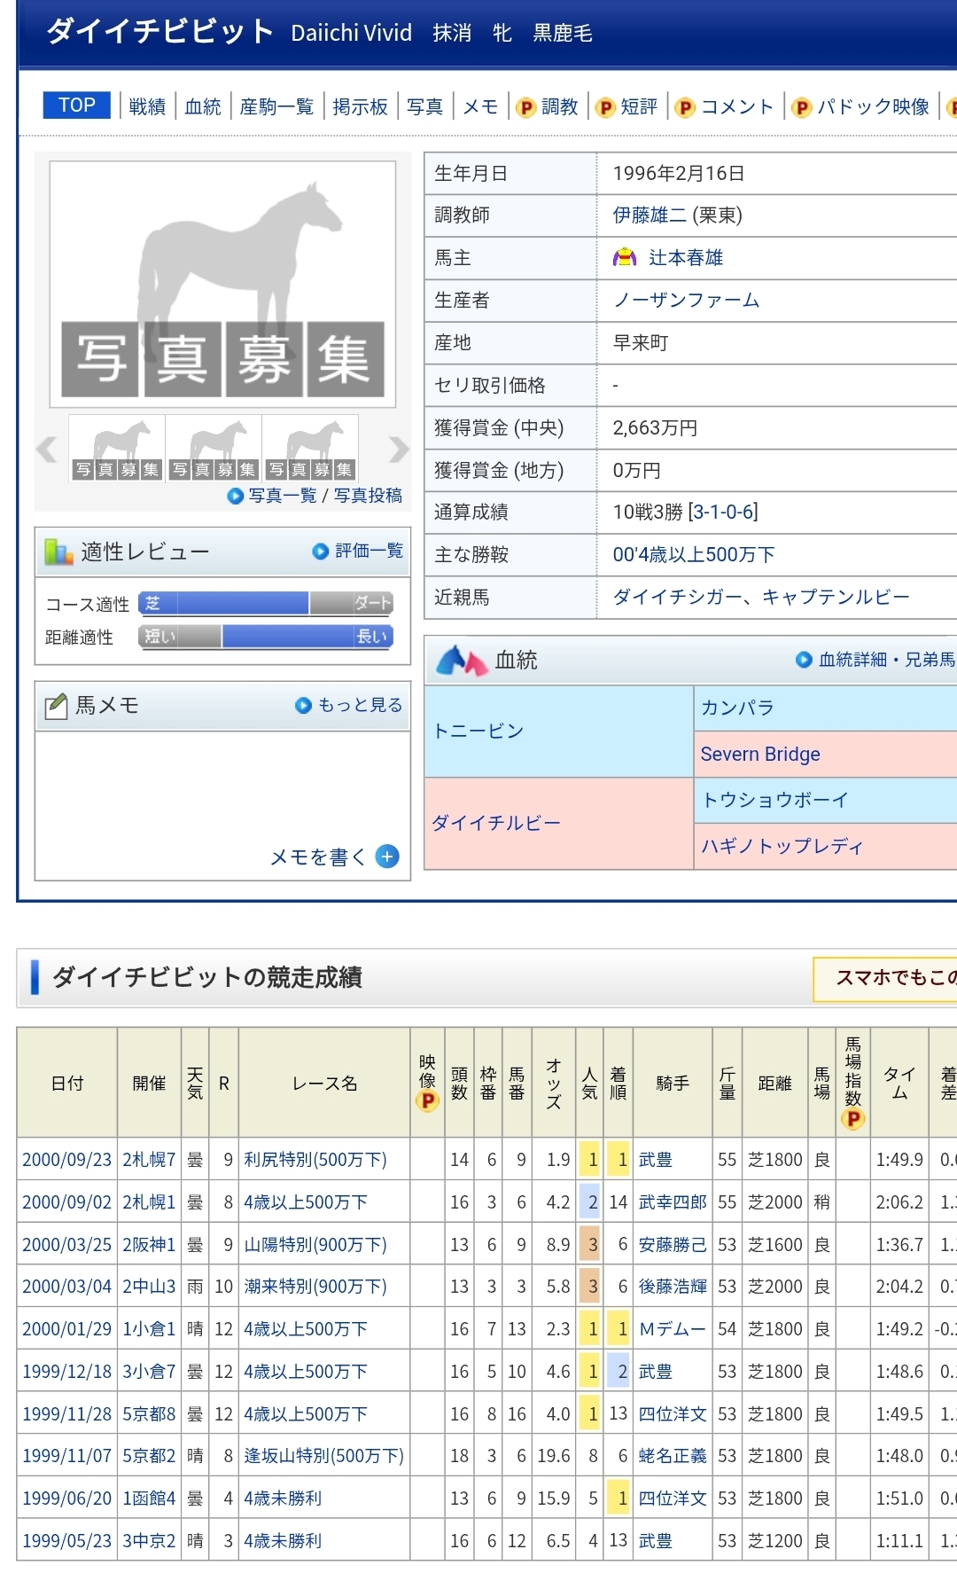This screenshot has height=1573, width=957.
Task: Click the pedigree horse icon beside 血統
Action: [462, 661]
